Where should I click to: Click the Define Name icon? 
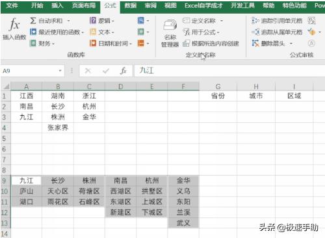[x=186, y=21]
